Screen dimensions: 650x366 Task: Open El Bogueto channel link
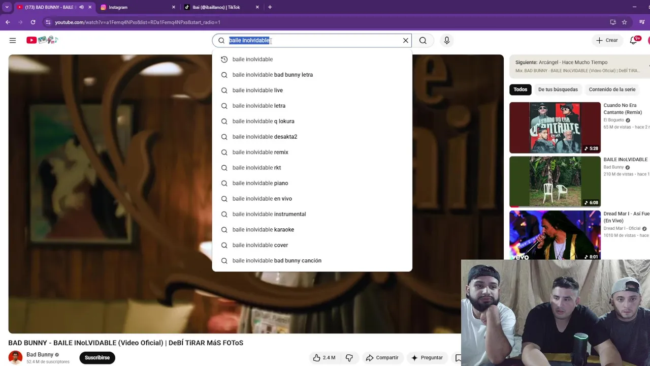click(x=613, y=120)
